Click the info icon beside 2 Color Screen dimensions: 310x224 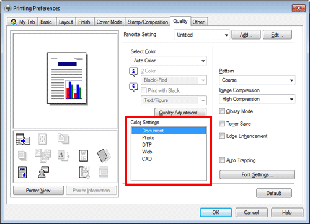tap(133, 72)
